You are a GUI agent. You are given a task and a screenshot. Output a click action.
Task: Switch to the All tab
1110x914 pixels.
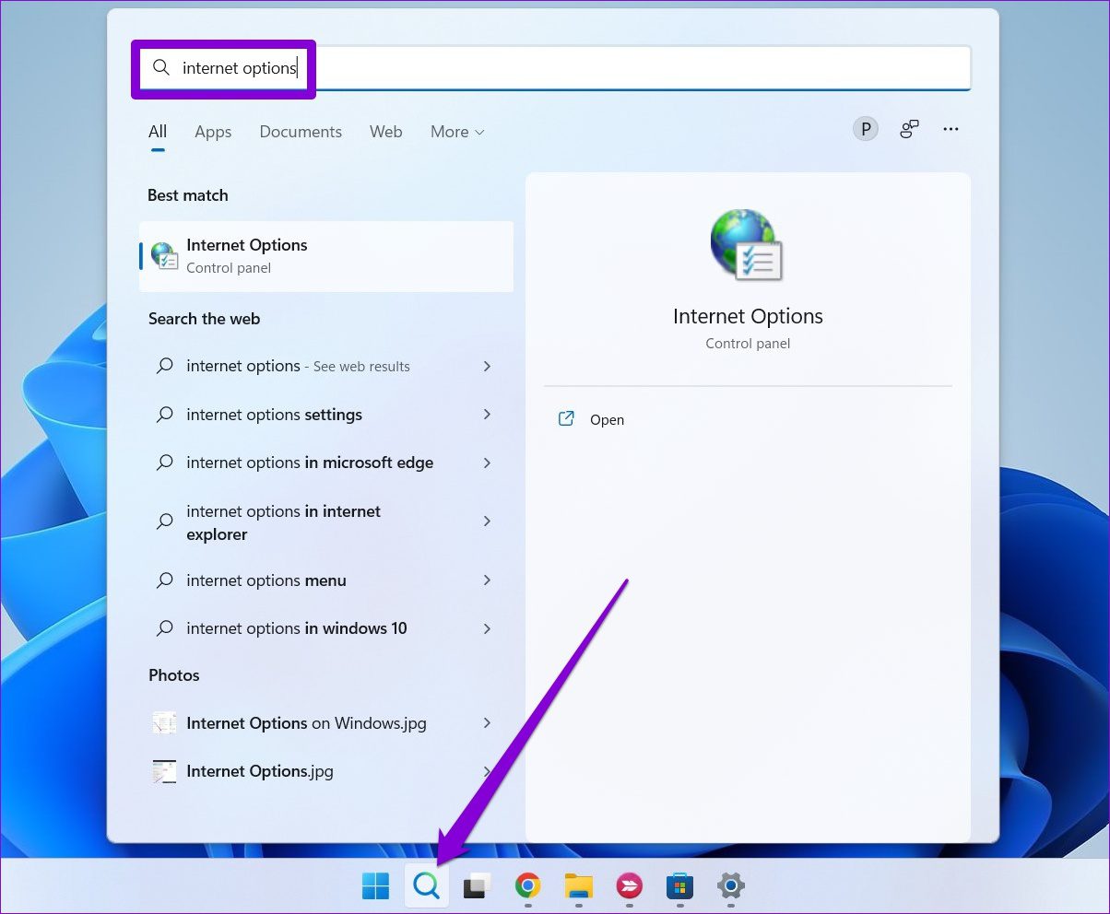click(158, 132)
